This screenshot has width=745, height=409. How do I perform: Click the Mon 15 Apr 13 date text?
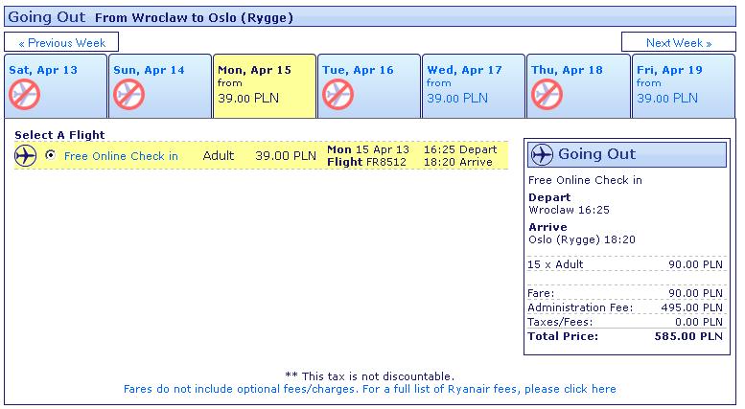(368, 149)
